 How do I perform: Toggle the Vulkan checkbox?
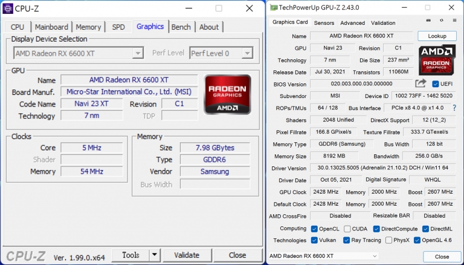pos(314,240)
